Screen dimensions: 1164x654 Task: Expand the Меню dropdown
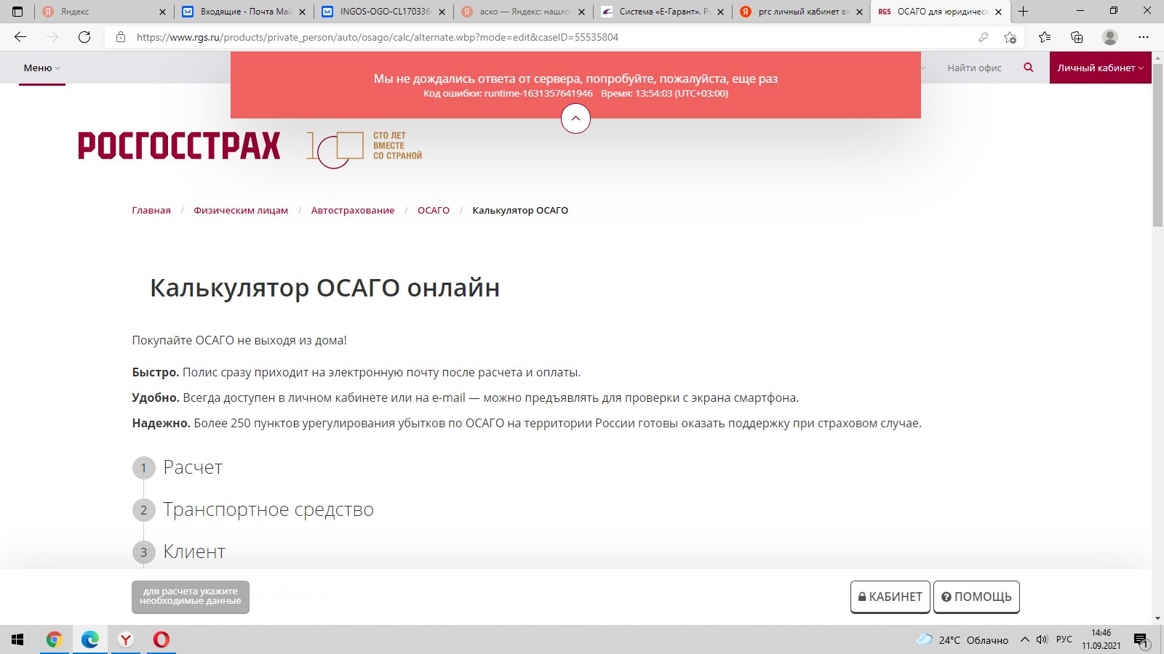(42, 68)
